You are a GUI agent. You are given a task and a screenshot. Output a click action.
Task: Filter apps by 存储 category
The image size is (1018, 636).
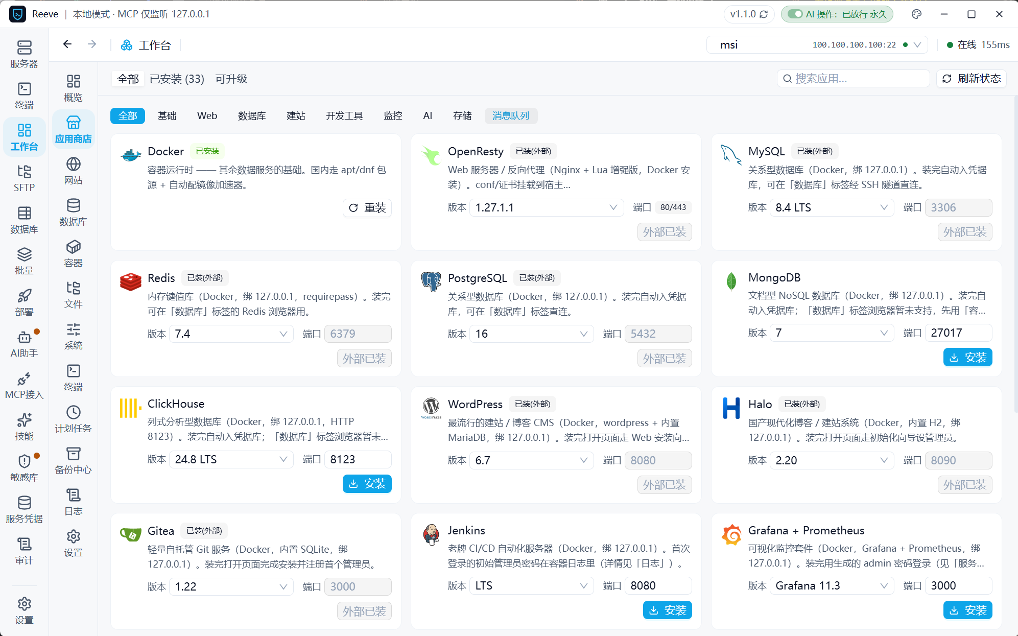[462, 116]
